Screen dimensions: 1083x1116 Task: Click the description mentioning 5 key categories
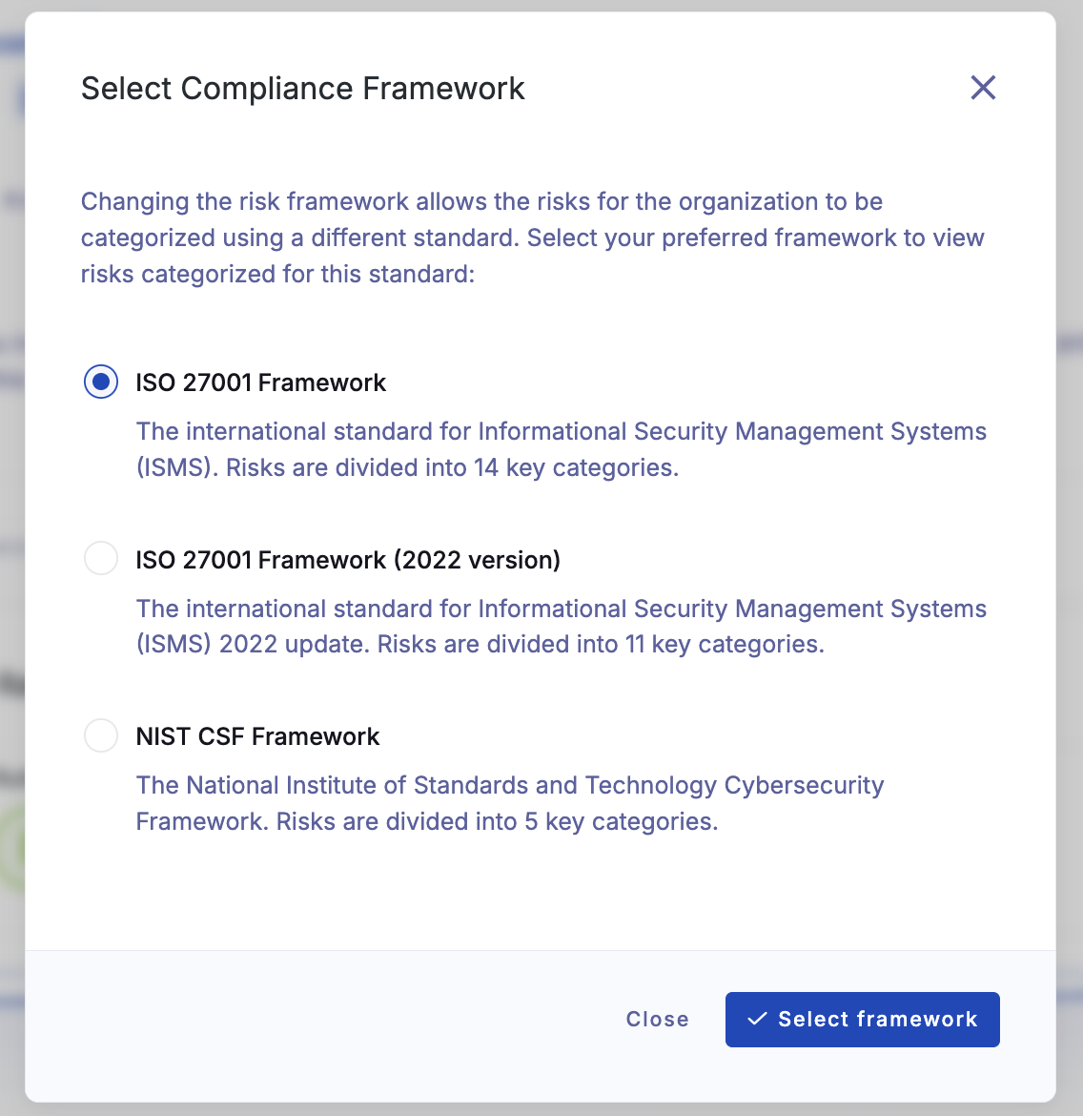(x=509, y=803)
